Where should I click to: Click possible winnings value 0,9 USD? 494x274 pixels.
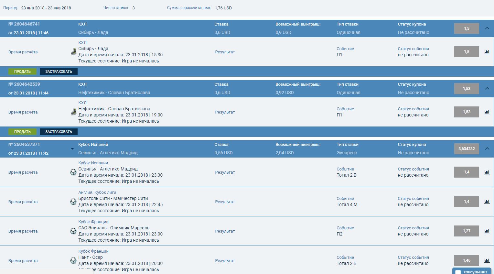point(283,32)
